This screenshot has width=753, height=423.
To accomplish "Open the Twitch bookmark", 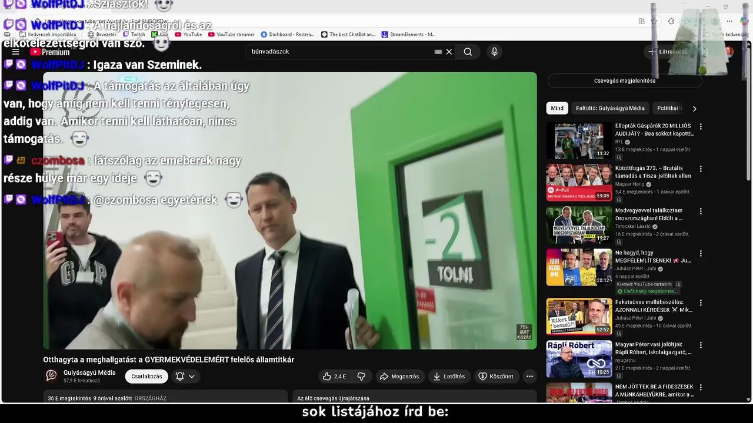I will [134, 35].
